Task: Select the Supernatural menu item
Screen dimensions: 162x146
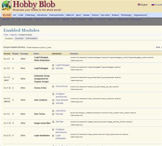Action: pyautogui.click(x=140, y=15)
